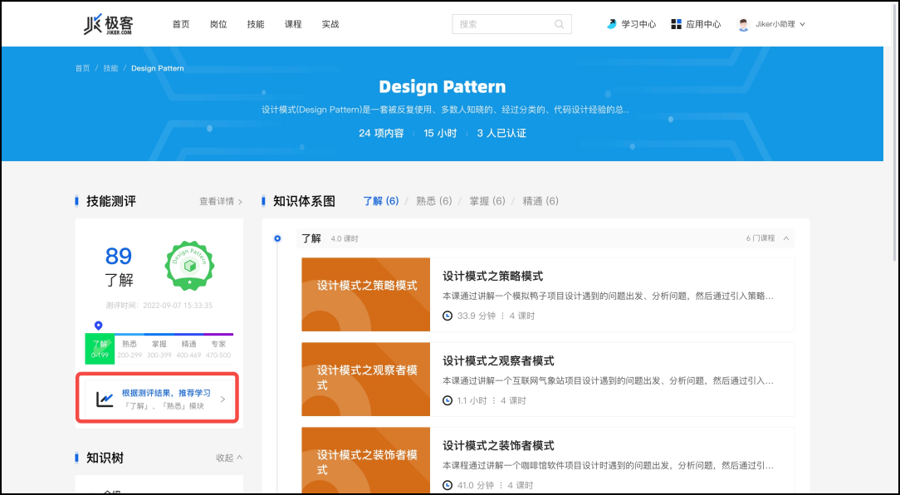The image size is (900, 495).
Task: Switch to the 掌握 (6) tab
Action: (x=487, y=201)
